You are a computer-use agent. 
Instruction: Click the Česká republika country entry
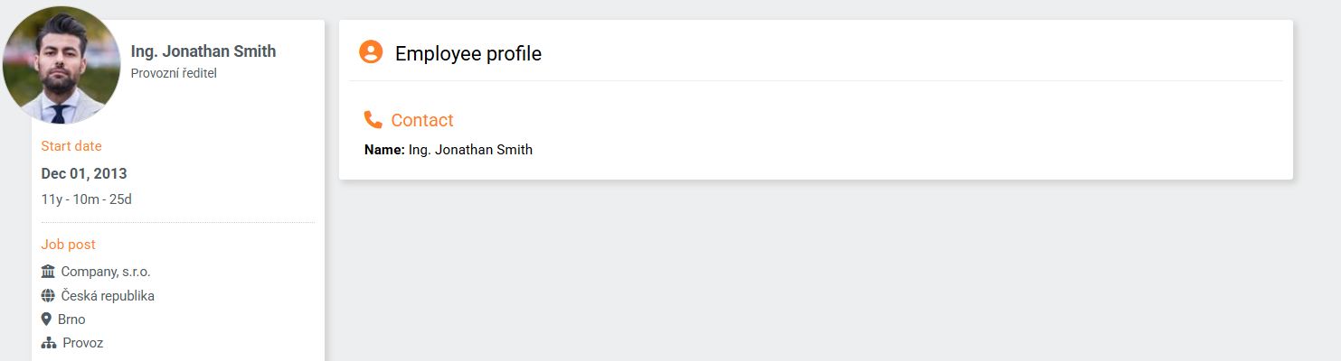[x=108, y=296]
